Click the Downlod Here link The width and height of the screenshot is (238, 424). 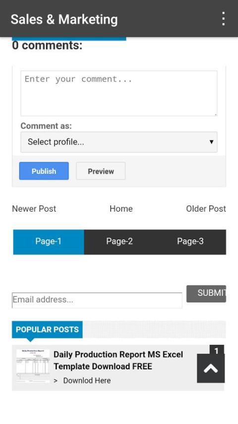87,380
